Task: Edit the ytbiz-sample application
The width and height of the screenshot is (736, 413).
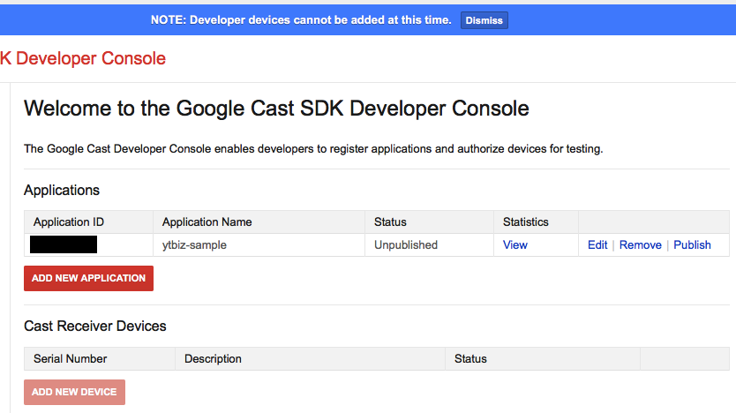Action: [597, 245]
